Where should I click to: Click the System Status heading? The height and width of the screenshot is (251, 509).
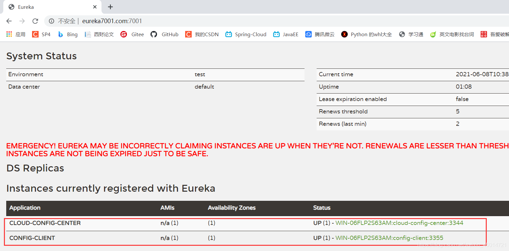[42, 56]
